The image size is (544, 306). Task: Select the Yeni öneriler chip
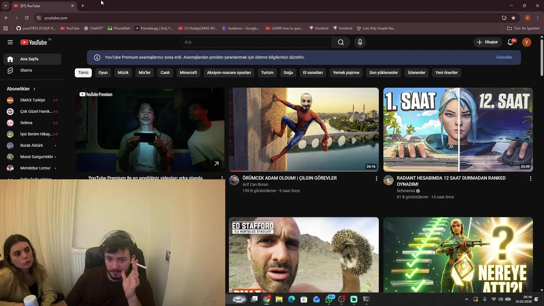point(447,73)
